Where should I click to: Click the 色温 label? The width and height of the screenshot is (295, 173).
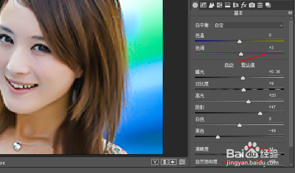[x=200, y=36]
